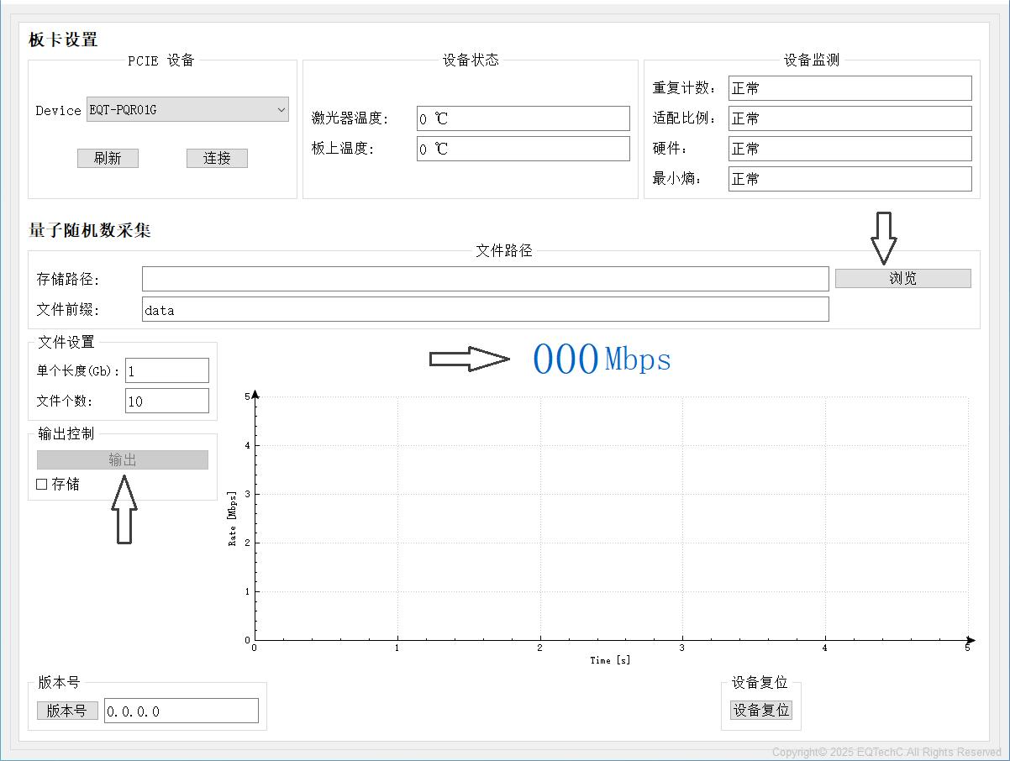This screenshot has height=761, width=1010.
Task: Click the 浏览 (Browse) button
Action: 902,278
